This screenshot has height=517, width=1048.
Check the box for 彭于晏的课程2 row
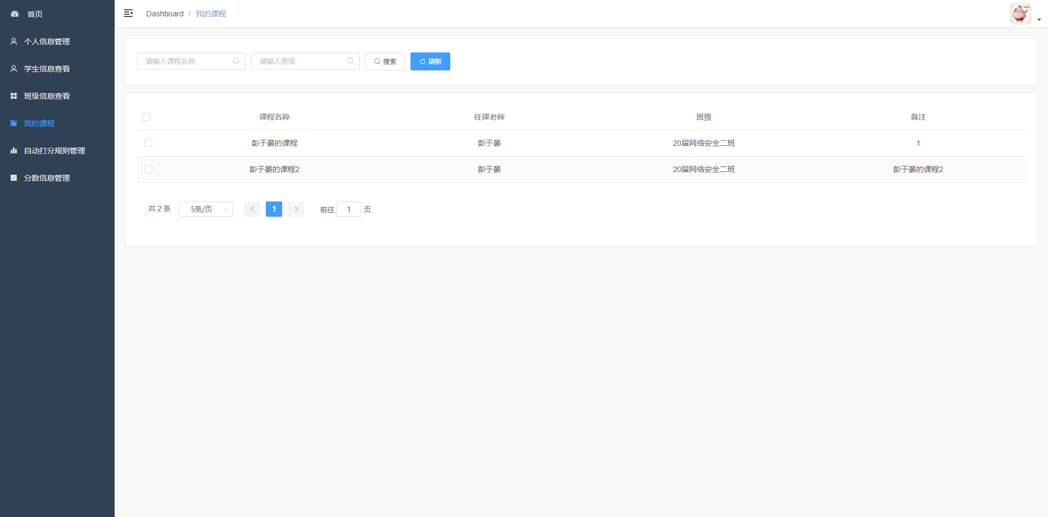click(x=148, y=169)
